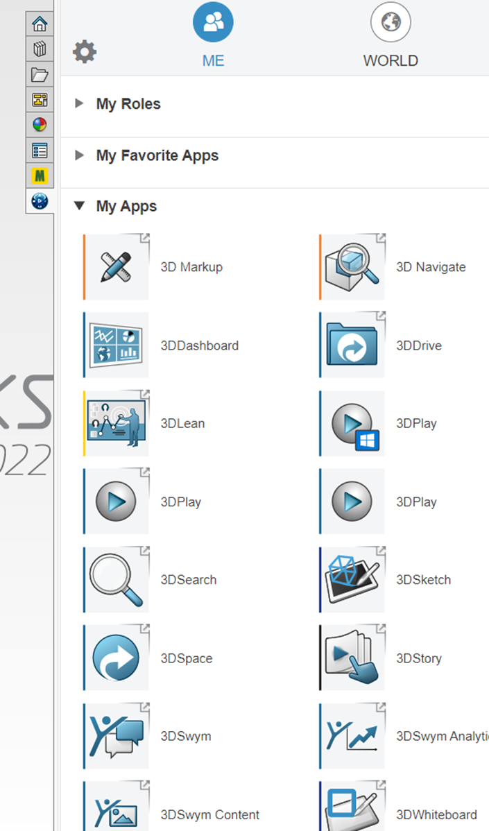The height and width of the screenshot is (831, 489).
Task: Launch the 3DLean app
Action: tap(117, 423)
